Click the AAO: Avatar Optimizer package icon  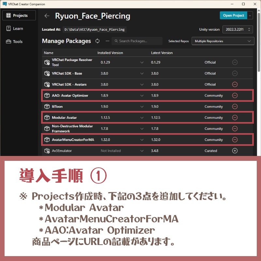[47, 96]
